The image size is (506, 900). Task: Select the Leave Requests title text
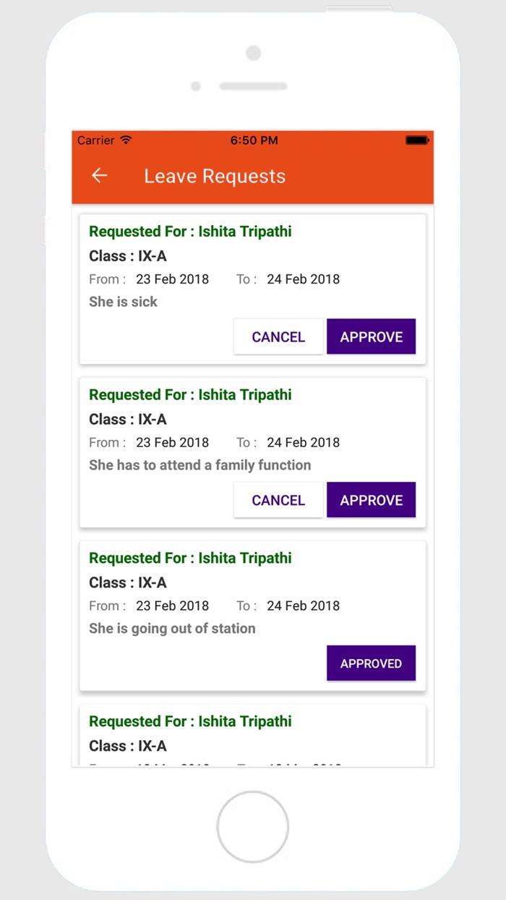pos(214,176)
